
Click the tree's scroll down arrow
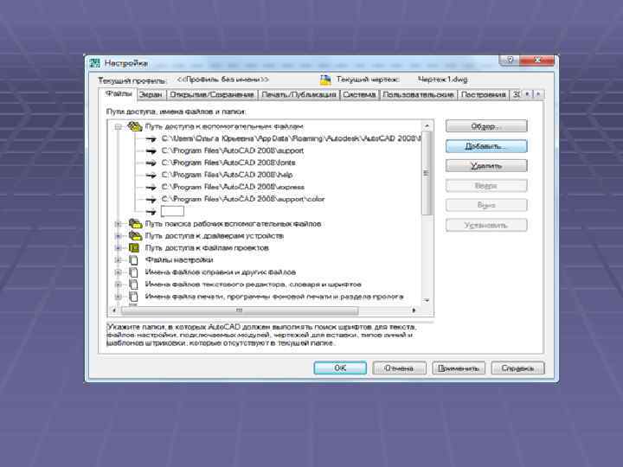point(427,301)
